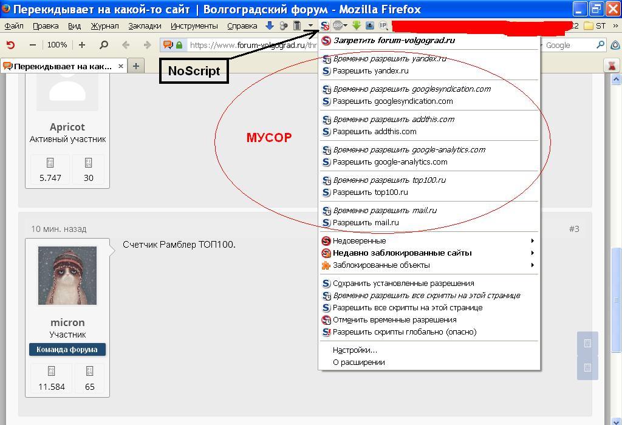Select 'Запретить forum-volgograd.ru'
This screenshot has height=425, width=622.
point(429,41)
